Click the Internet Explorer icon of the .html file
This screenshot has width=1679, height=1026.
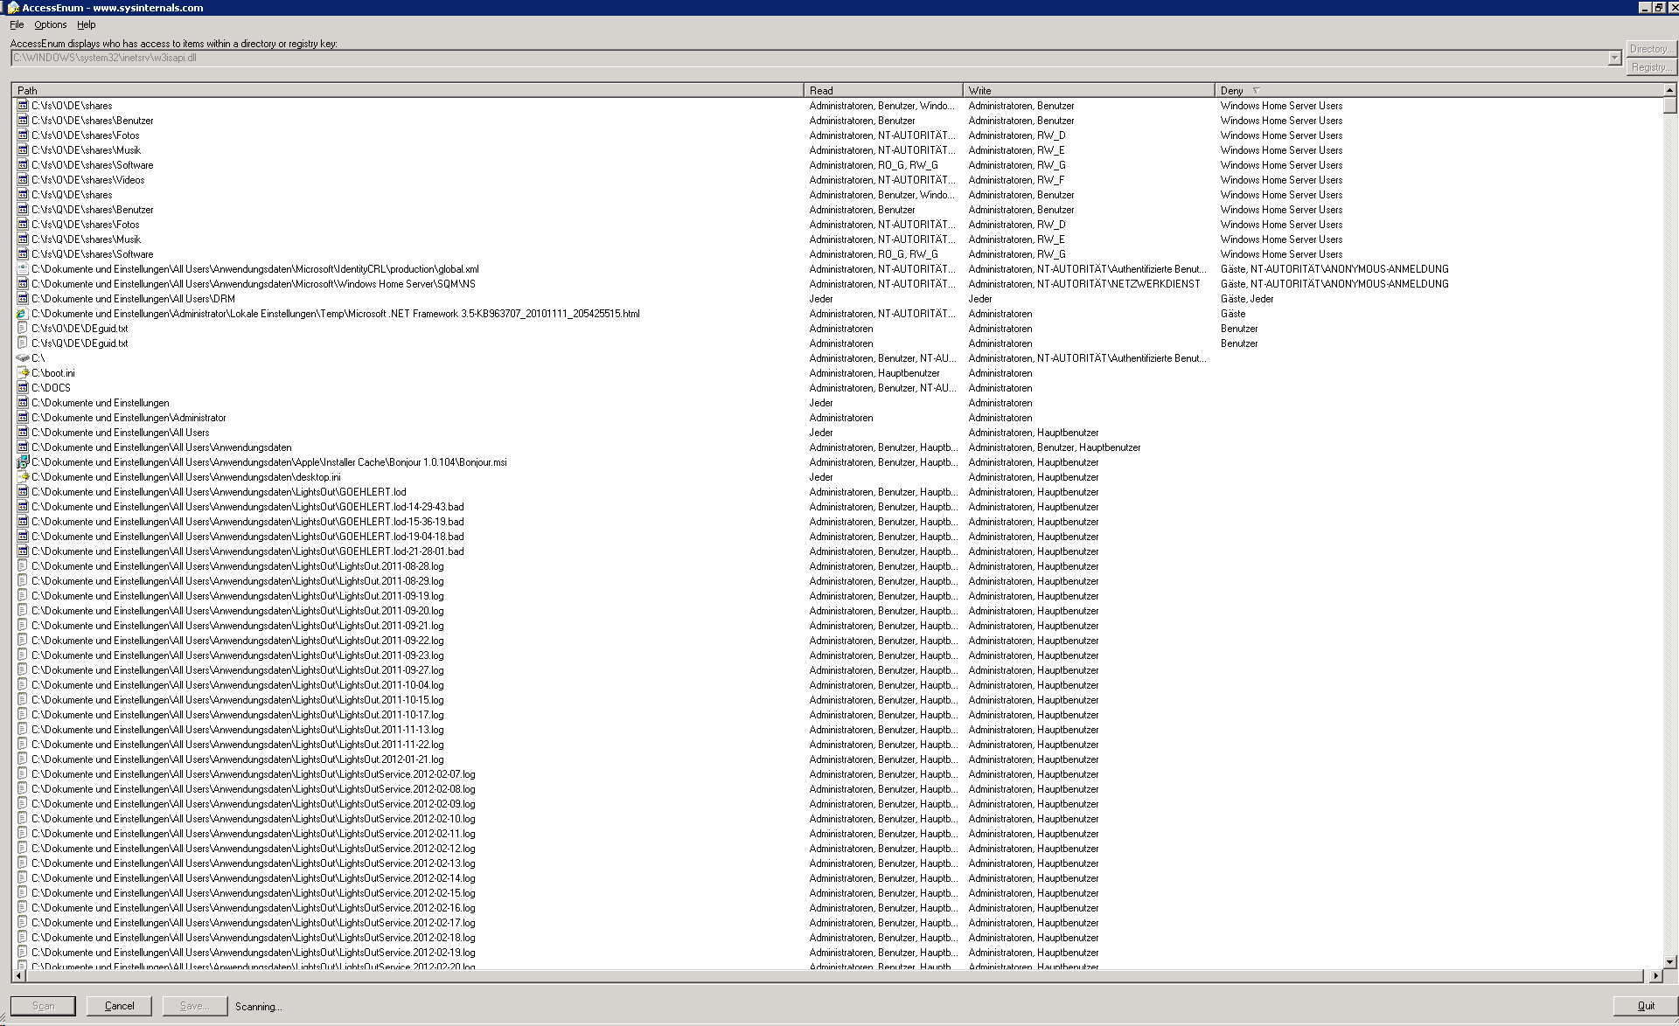click(x=23, y=314)
